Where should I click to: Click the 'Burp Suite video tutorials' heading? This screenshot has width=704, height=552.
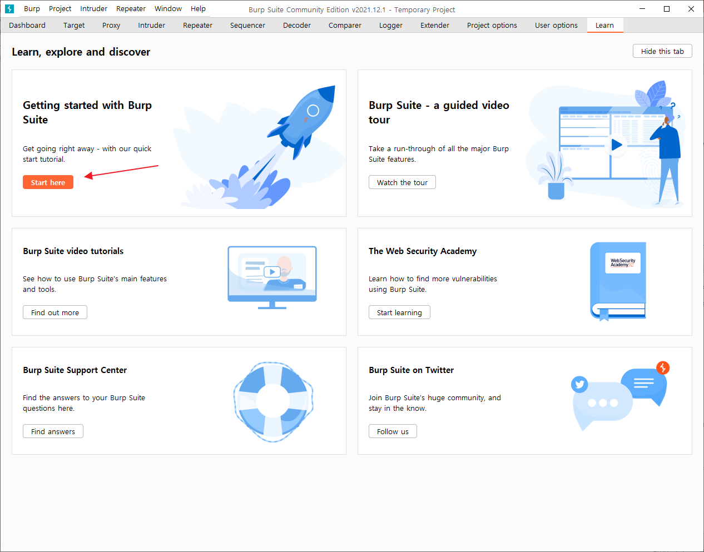click(73, 251)
